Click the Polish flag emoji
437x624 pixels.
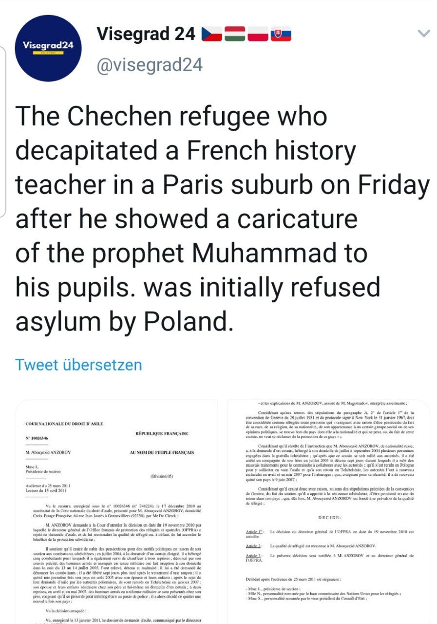click(x=258, y=34)
